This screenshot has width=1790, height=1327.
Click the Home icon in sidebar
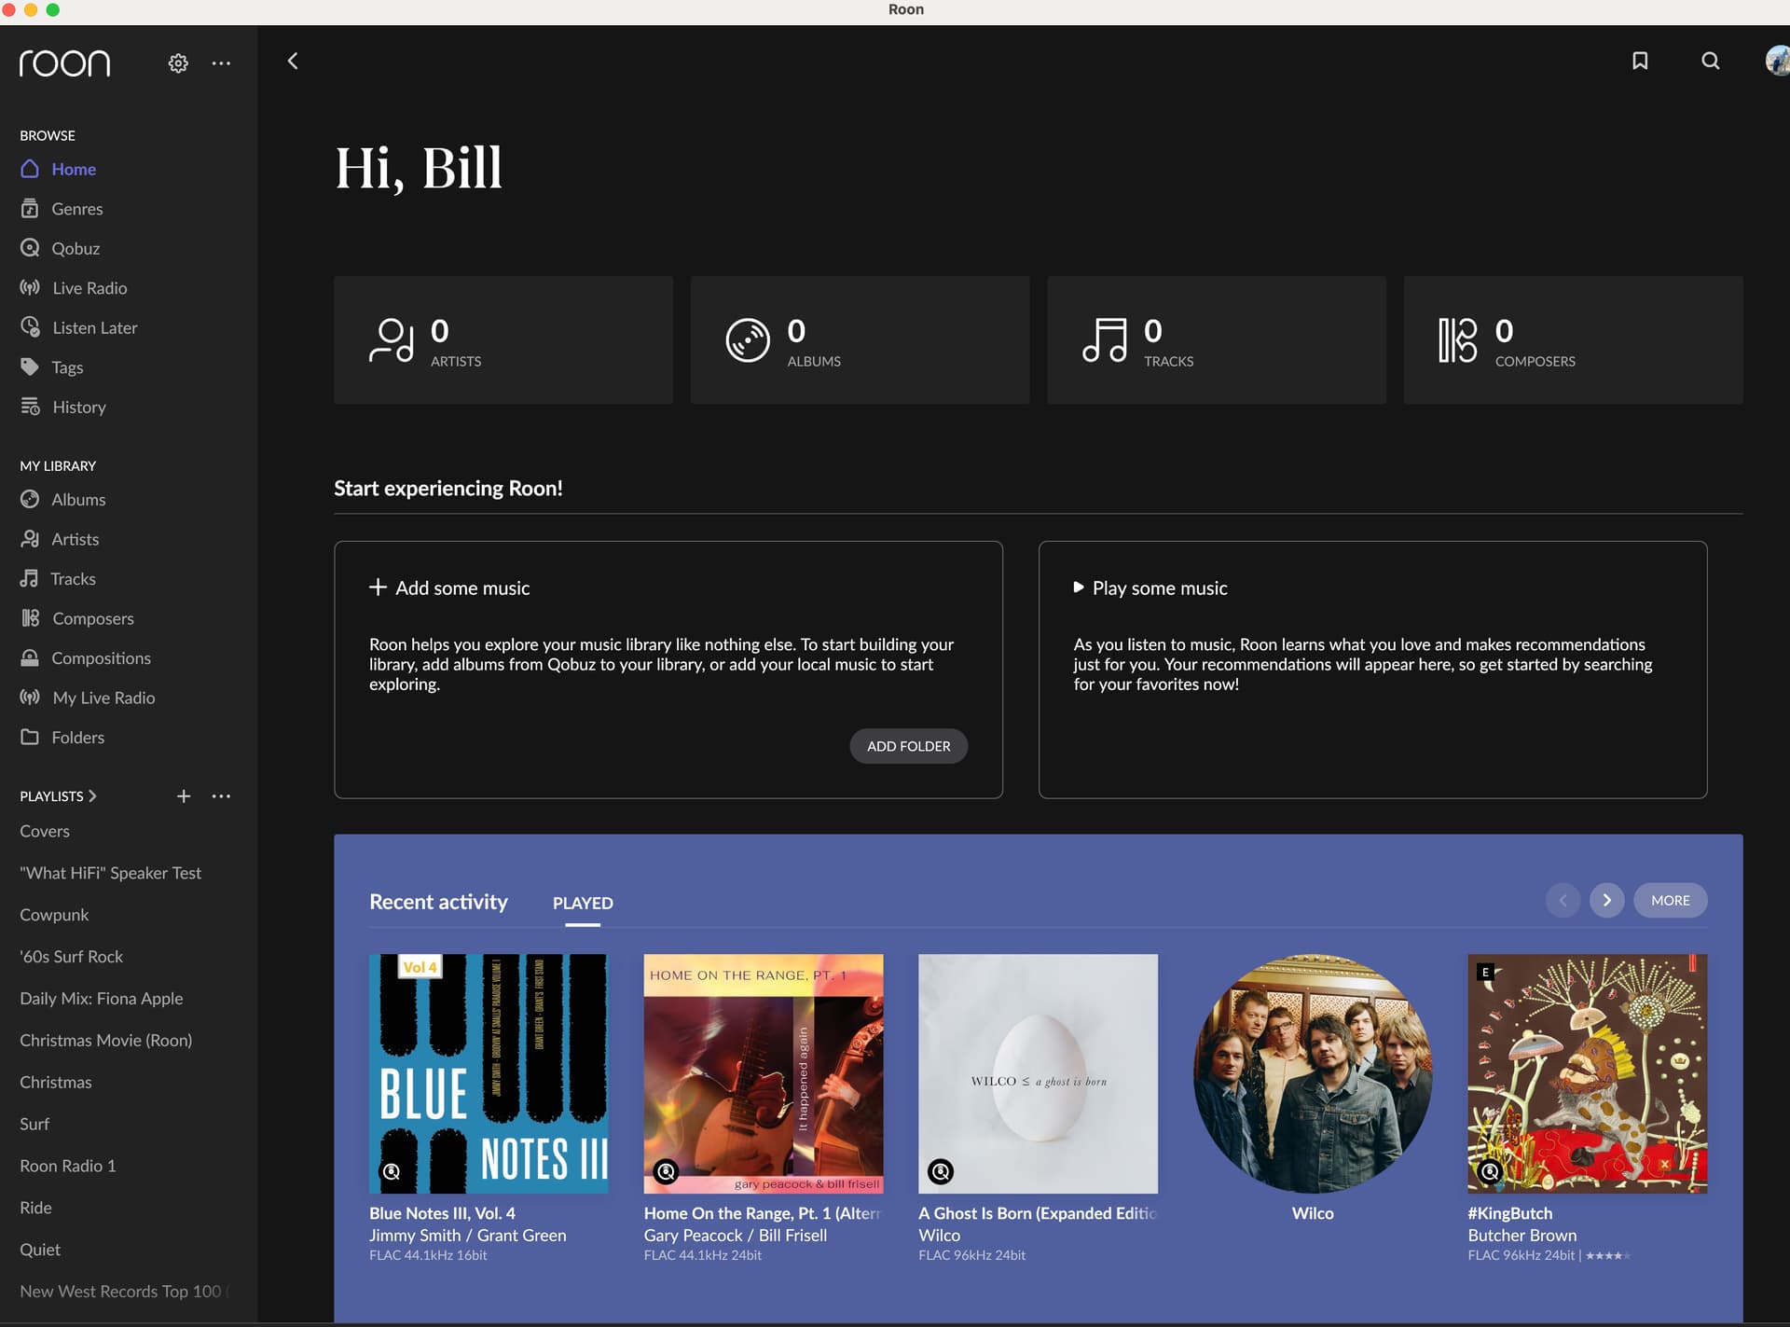(x=30, y=169)
